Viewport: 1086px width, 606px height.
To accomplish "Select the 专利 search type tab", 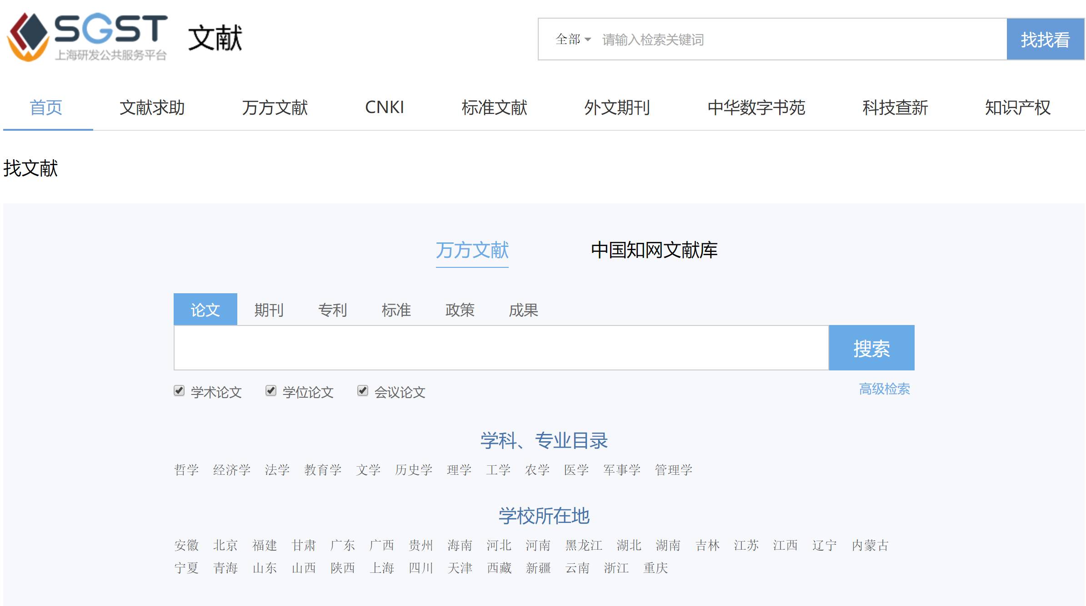I will coord(333,310).
